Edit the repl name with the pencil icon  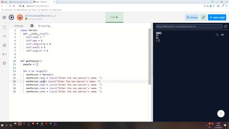(x=54, y=16)
